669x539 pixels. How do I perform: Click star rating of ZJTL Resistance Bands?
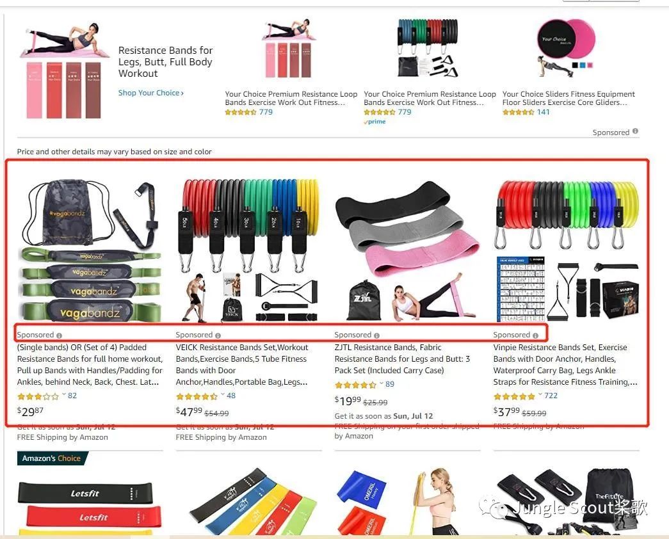[x=355, y=385]
